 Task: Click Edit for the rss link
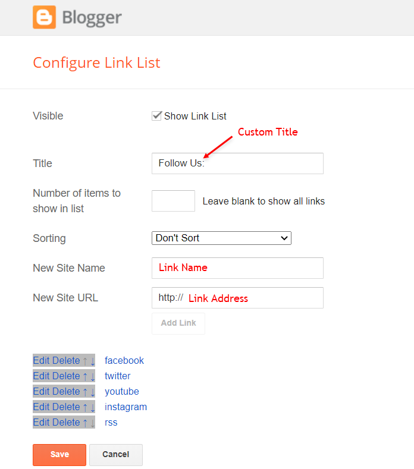point(41,423)
